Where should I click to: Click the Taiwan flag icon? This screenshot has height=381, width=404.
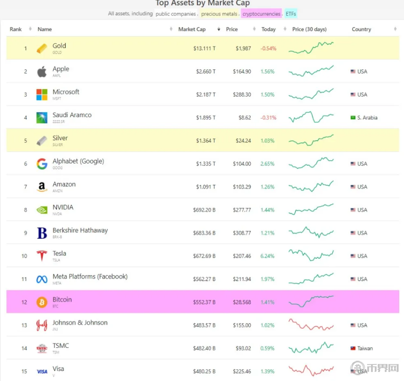click(x=353, y=348)
